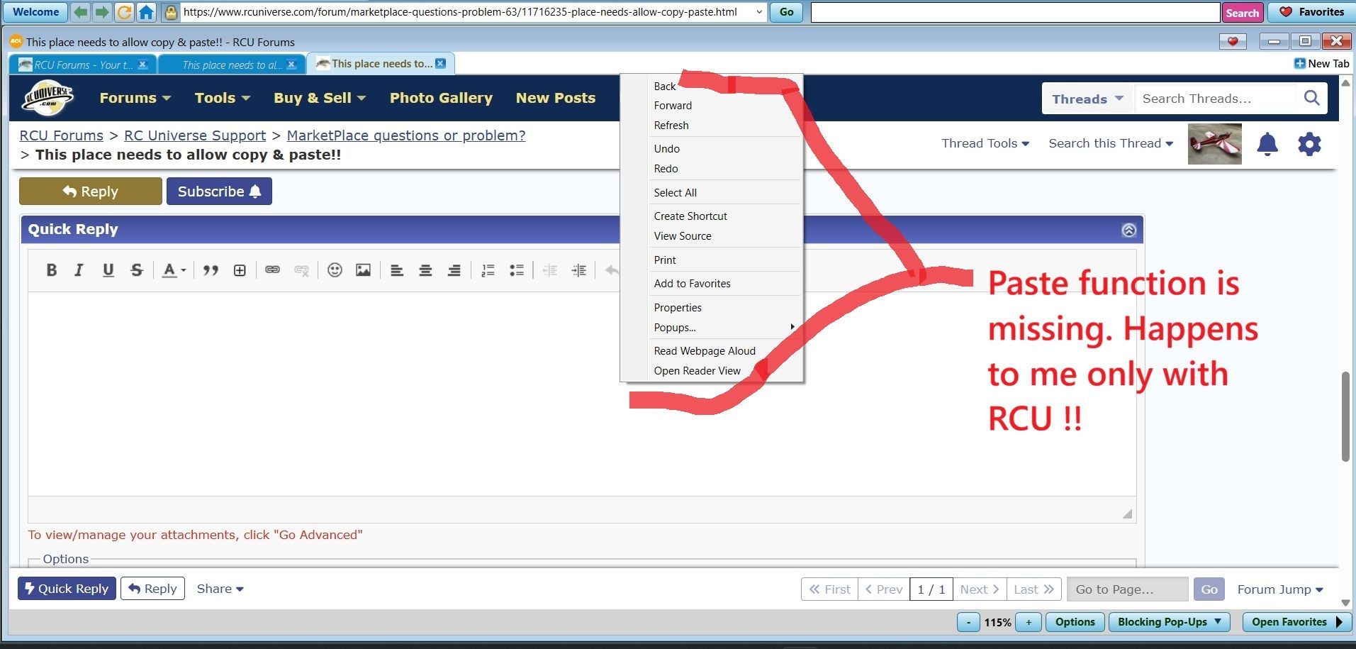Apply italic formatting in Quick Reply
Viewport: 1356px width, 649px height.
(79, 270)
